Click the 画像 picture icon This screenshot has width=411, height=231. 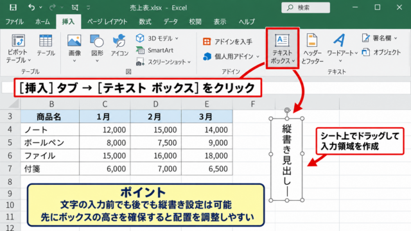coord(74,40)
